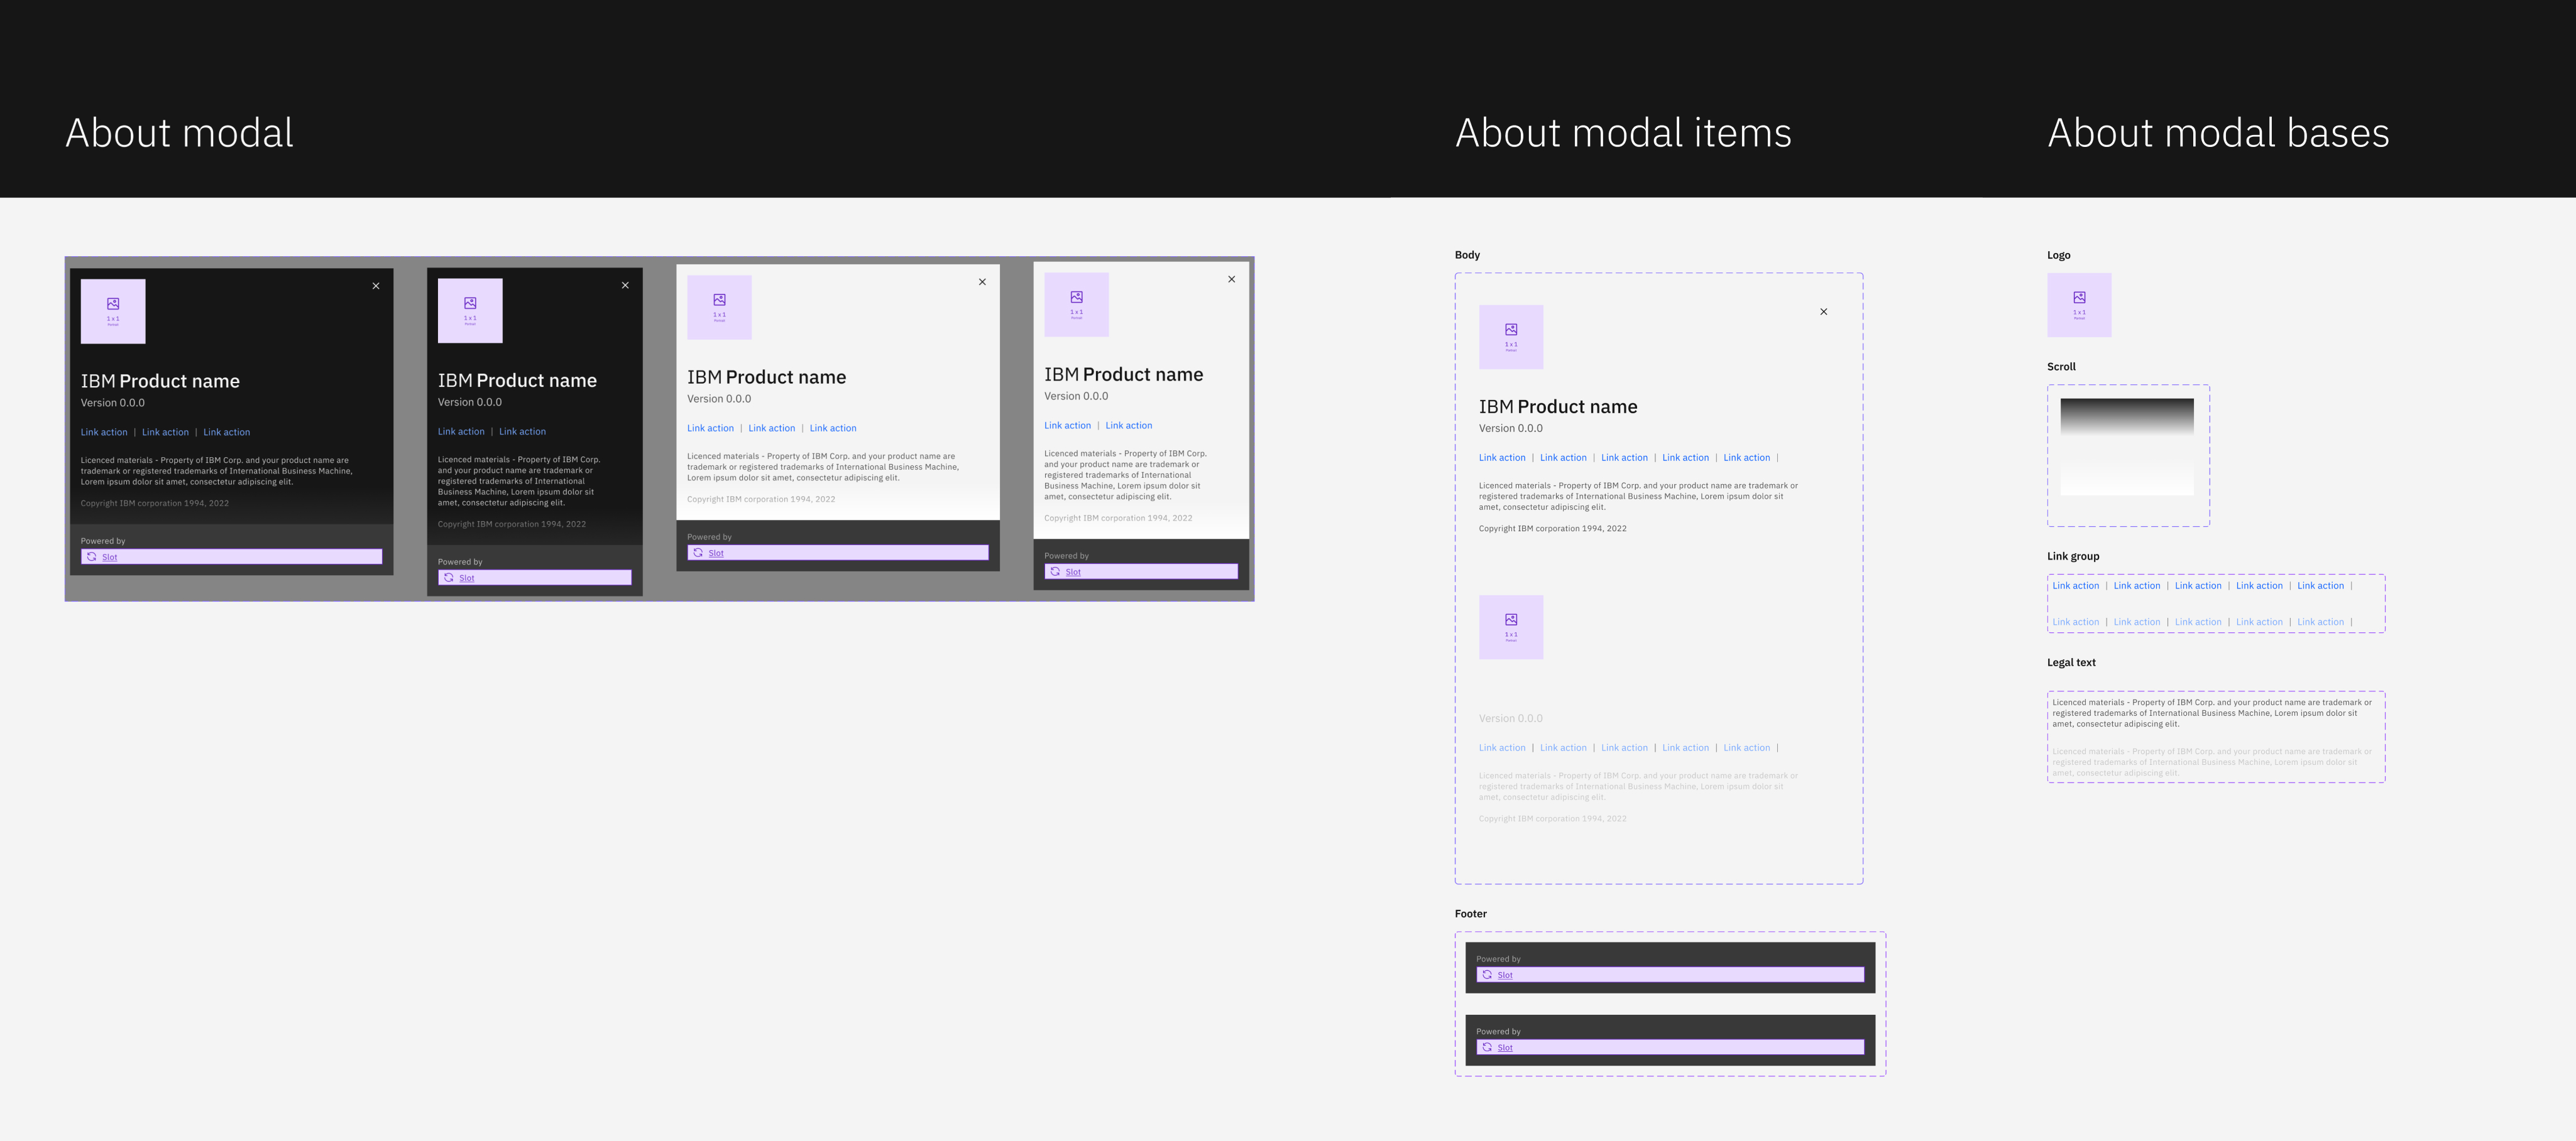
Task: Select "IBM Product name" title in wide dark modal
Action: pyautogui.click(x=160, y=381)
